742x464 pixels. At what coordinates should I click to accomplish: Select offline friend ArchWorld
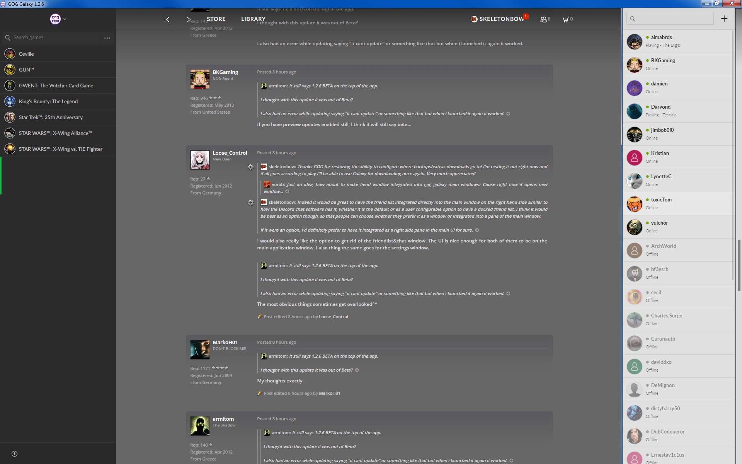pyautogui.click(x=678, y=250)
